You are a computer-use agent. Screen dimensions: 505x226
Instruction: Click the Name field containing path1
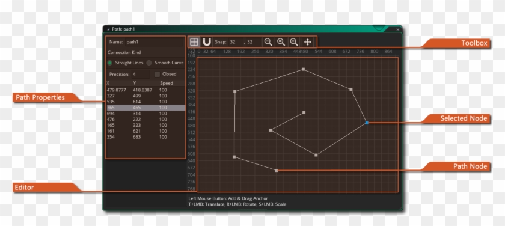[154, 42]
